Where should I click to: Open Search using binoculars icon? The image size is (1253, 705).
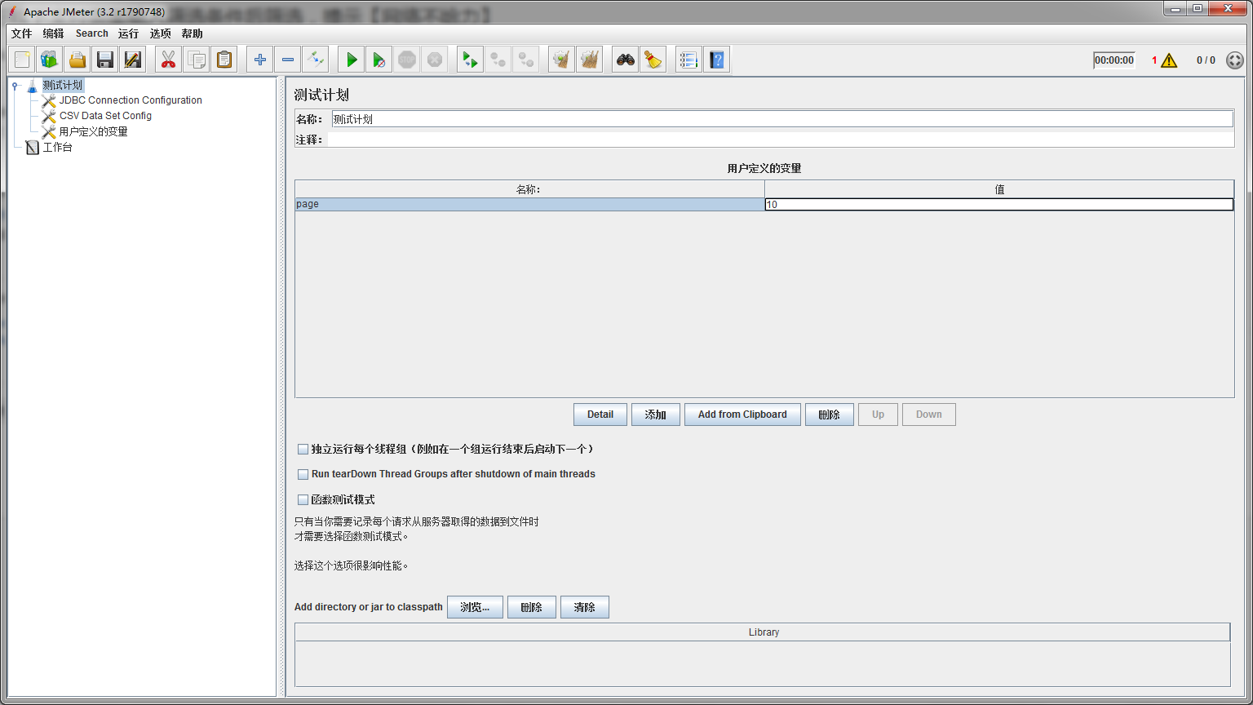pos(626,60)
